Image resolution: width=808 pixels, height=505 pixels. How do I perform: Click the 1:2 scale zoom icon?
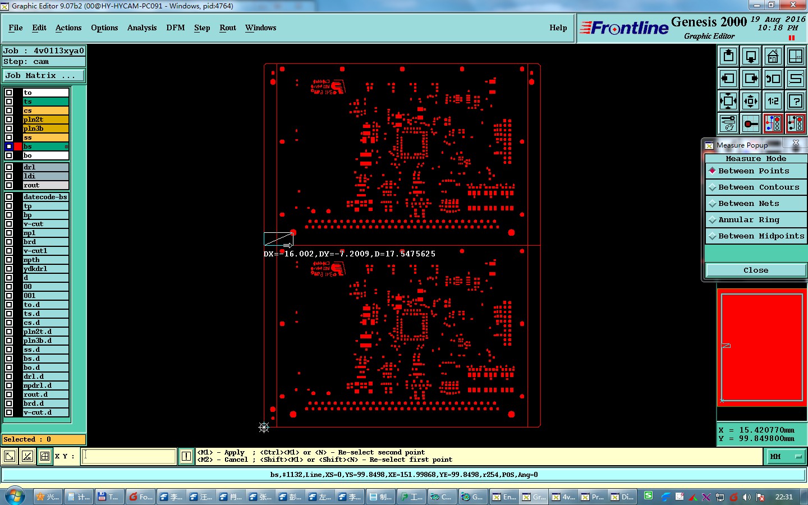(773, 101)
